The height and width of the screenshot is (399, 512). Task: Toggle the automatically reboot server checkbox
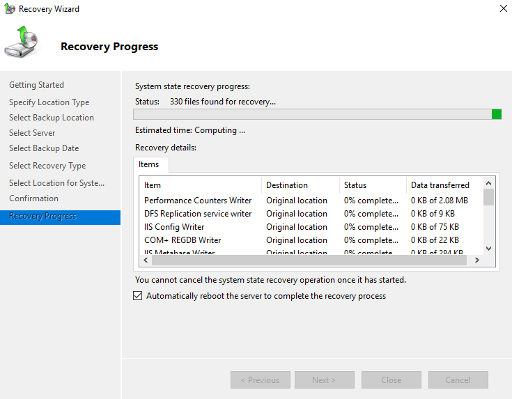[x=137, y=296]
